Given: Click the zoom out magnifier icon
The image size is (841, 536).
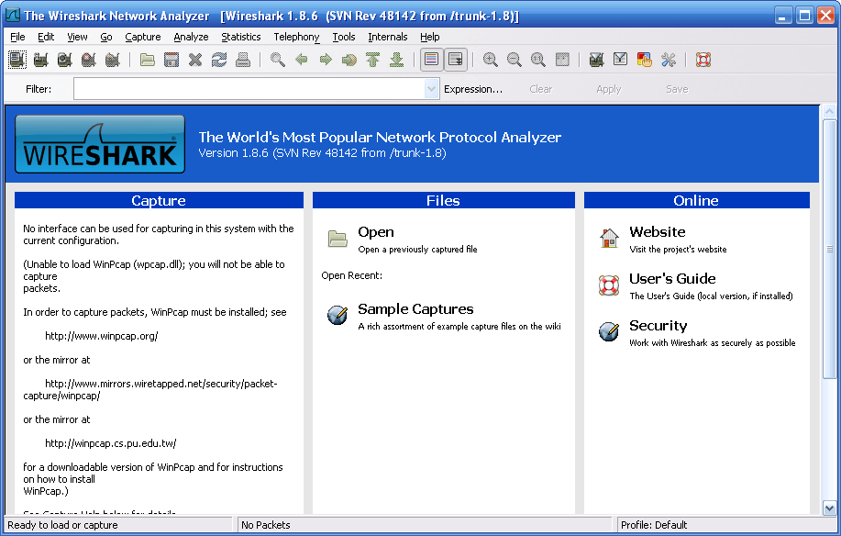Looking at the screenshot, I should pyautogui.click(x=515, y=60).
